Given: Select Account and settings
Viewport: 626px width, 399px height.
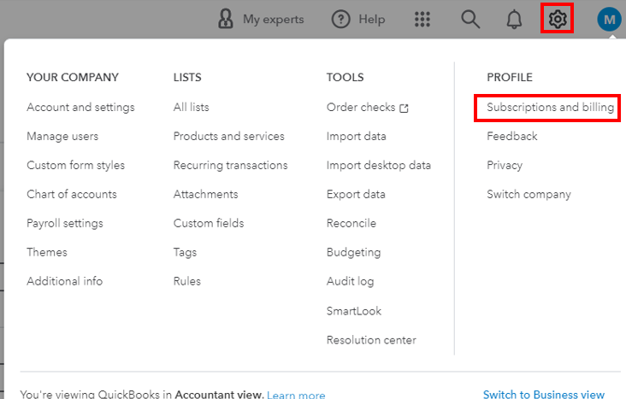Looking at the screenshot, I should (x=80, y=108).
